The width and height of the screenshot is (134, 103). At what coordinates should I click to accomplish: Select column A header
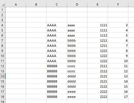16,5
